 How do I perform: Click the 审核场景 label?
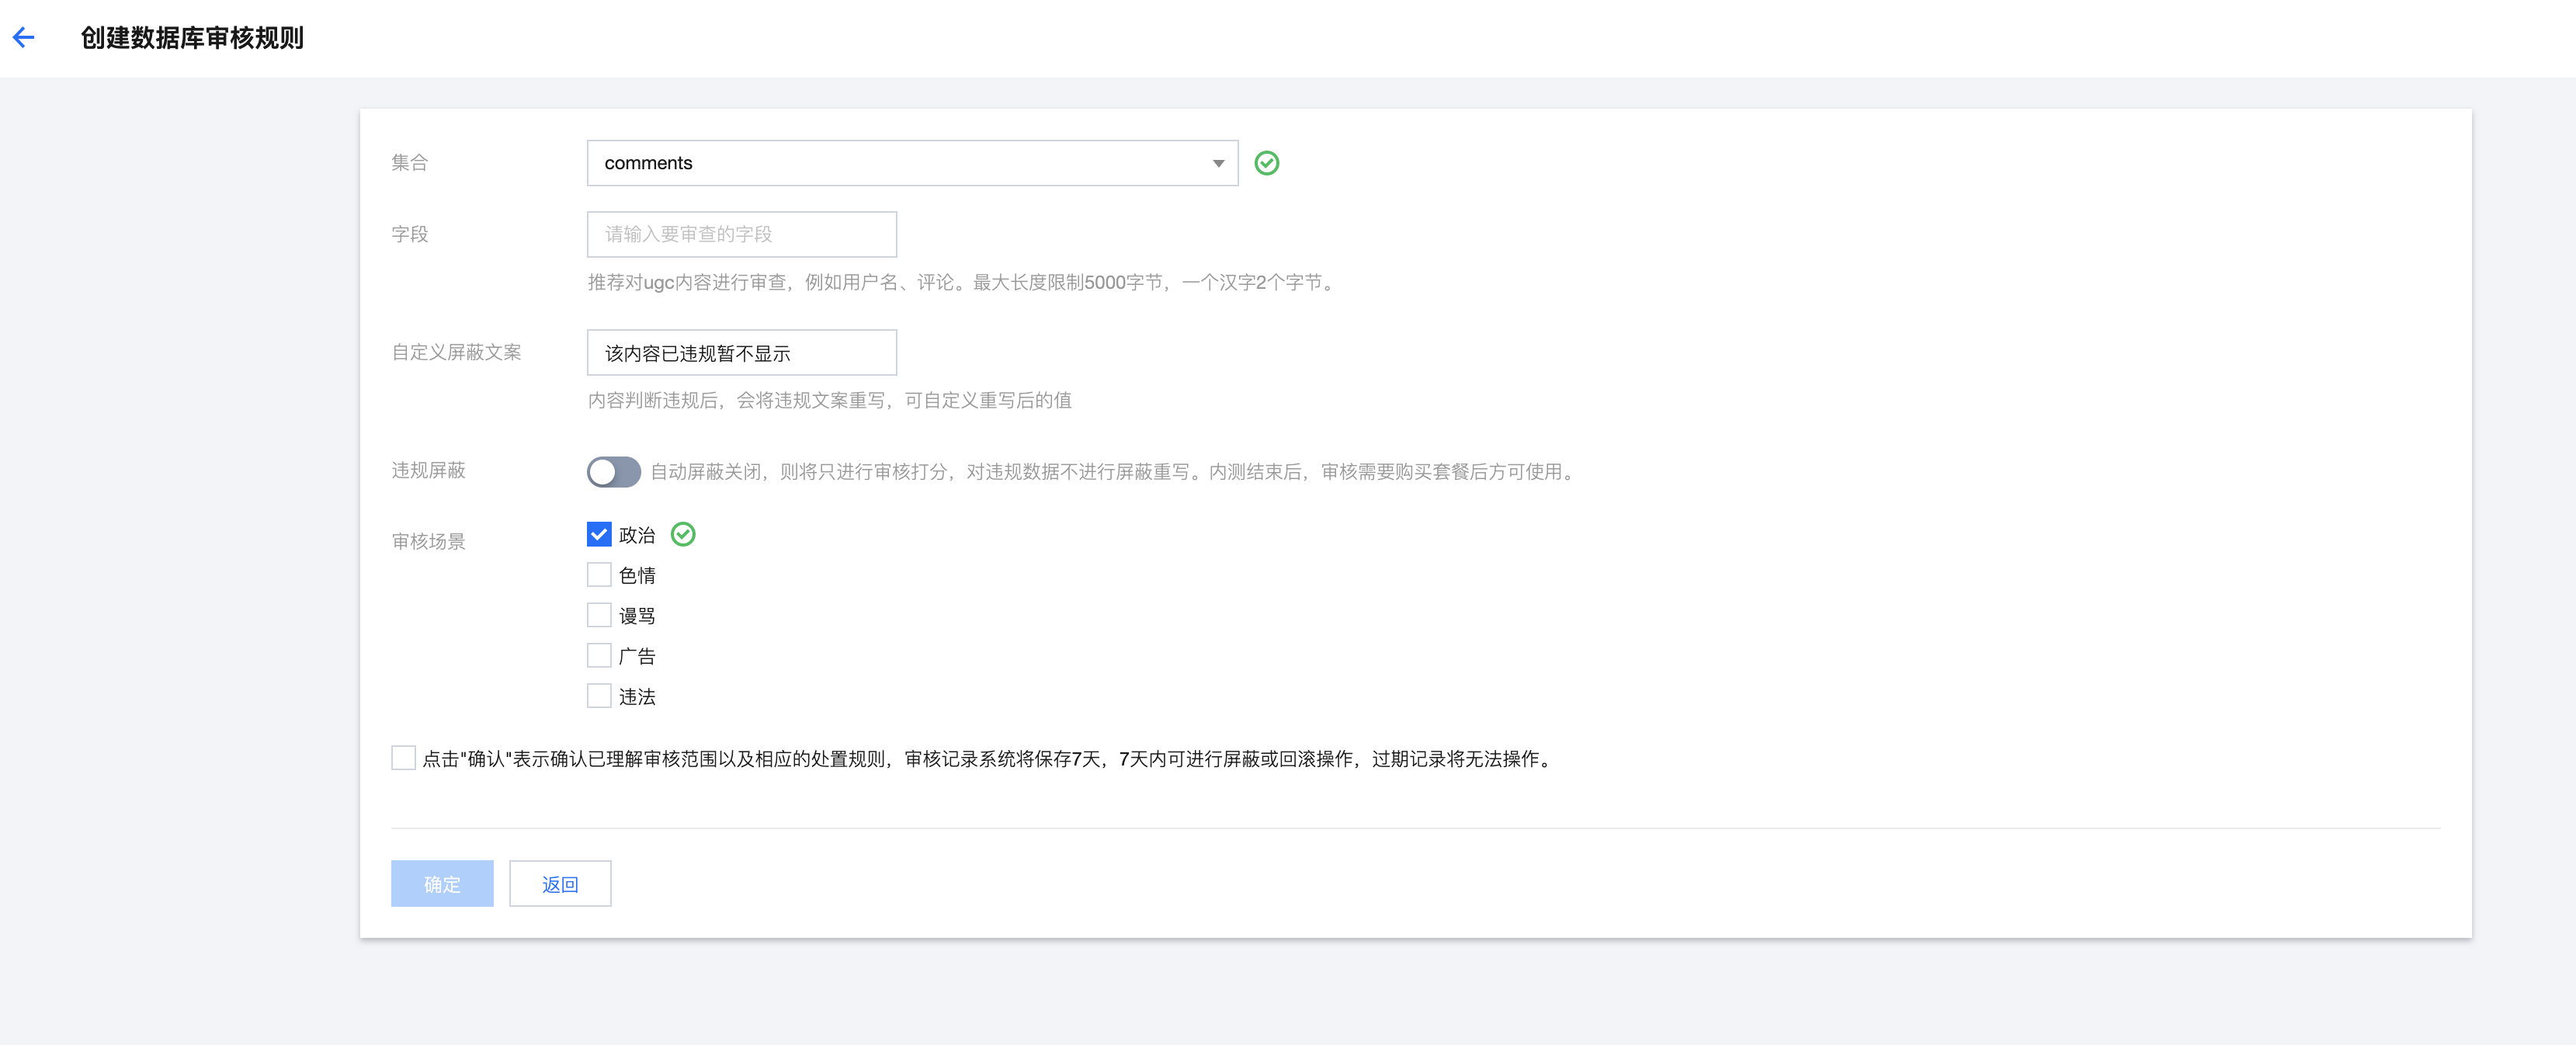(428, 542)
